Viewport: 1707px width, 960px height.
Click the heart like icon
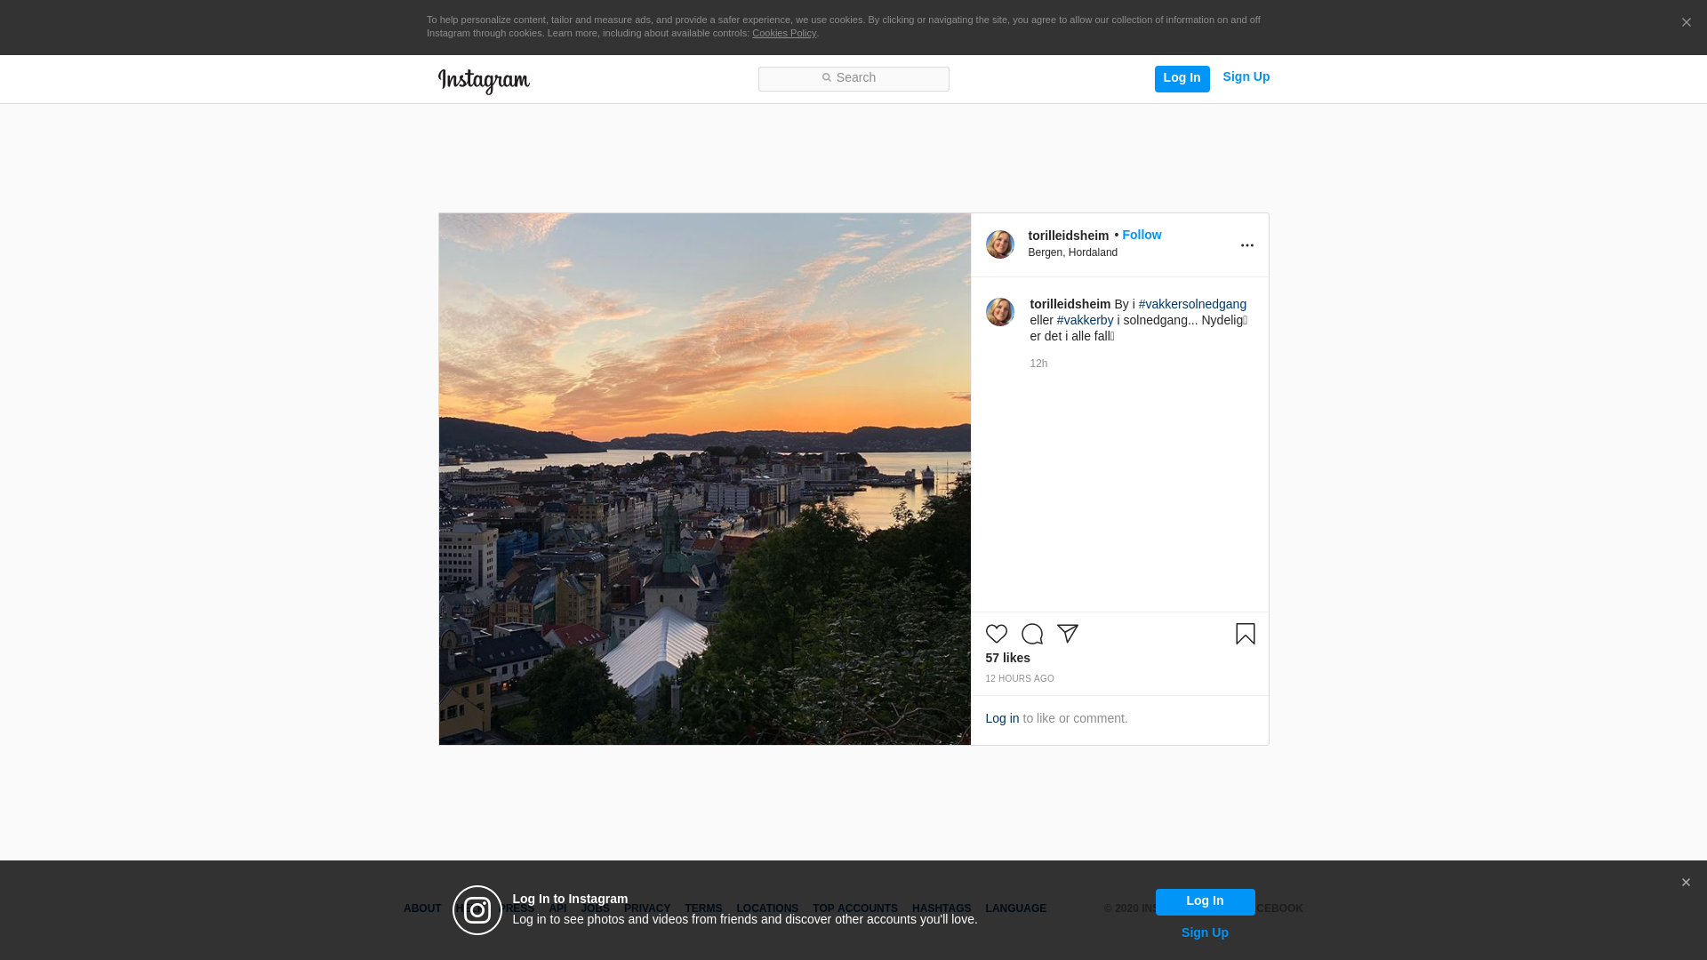pos(996,634)
